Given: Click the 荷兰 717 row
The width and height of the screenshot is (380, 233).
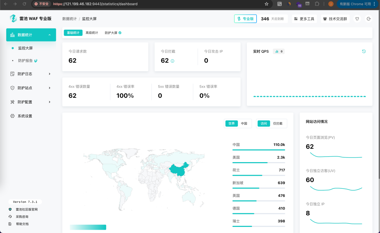Looking at the screenshot, I should click(259, 172).
